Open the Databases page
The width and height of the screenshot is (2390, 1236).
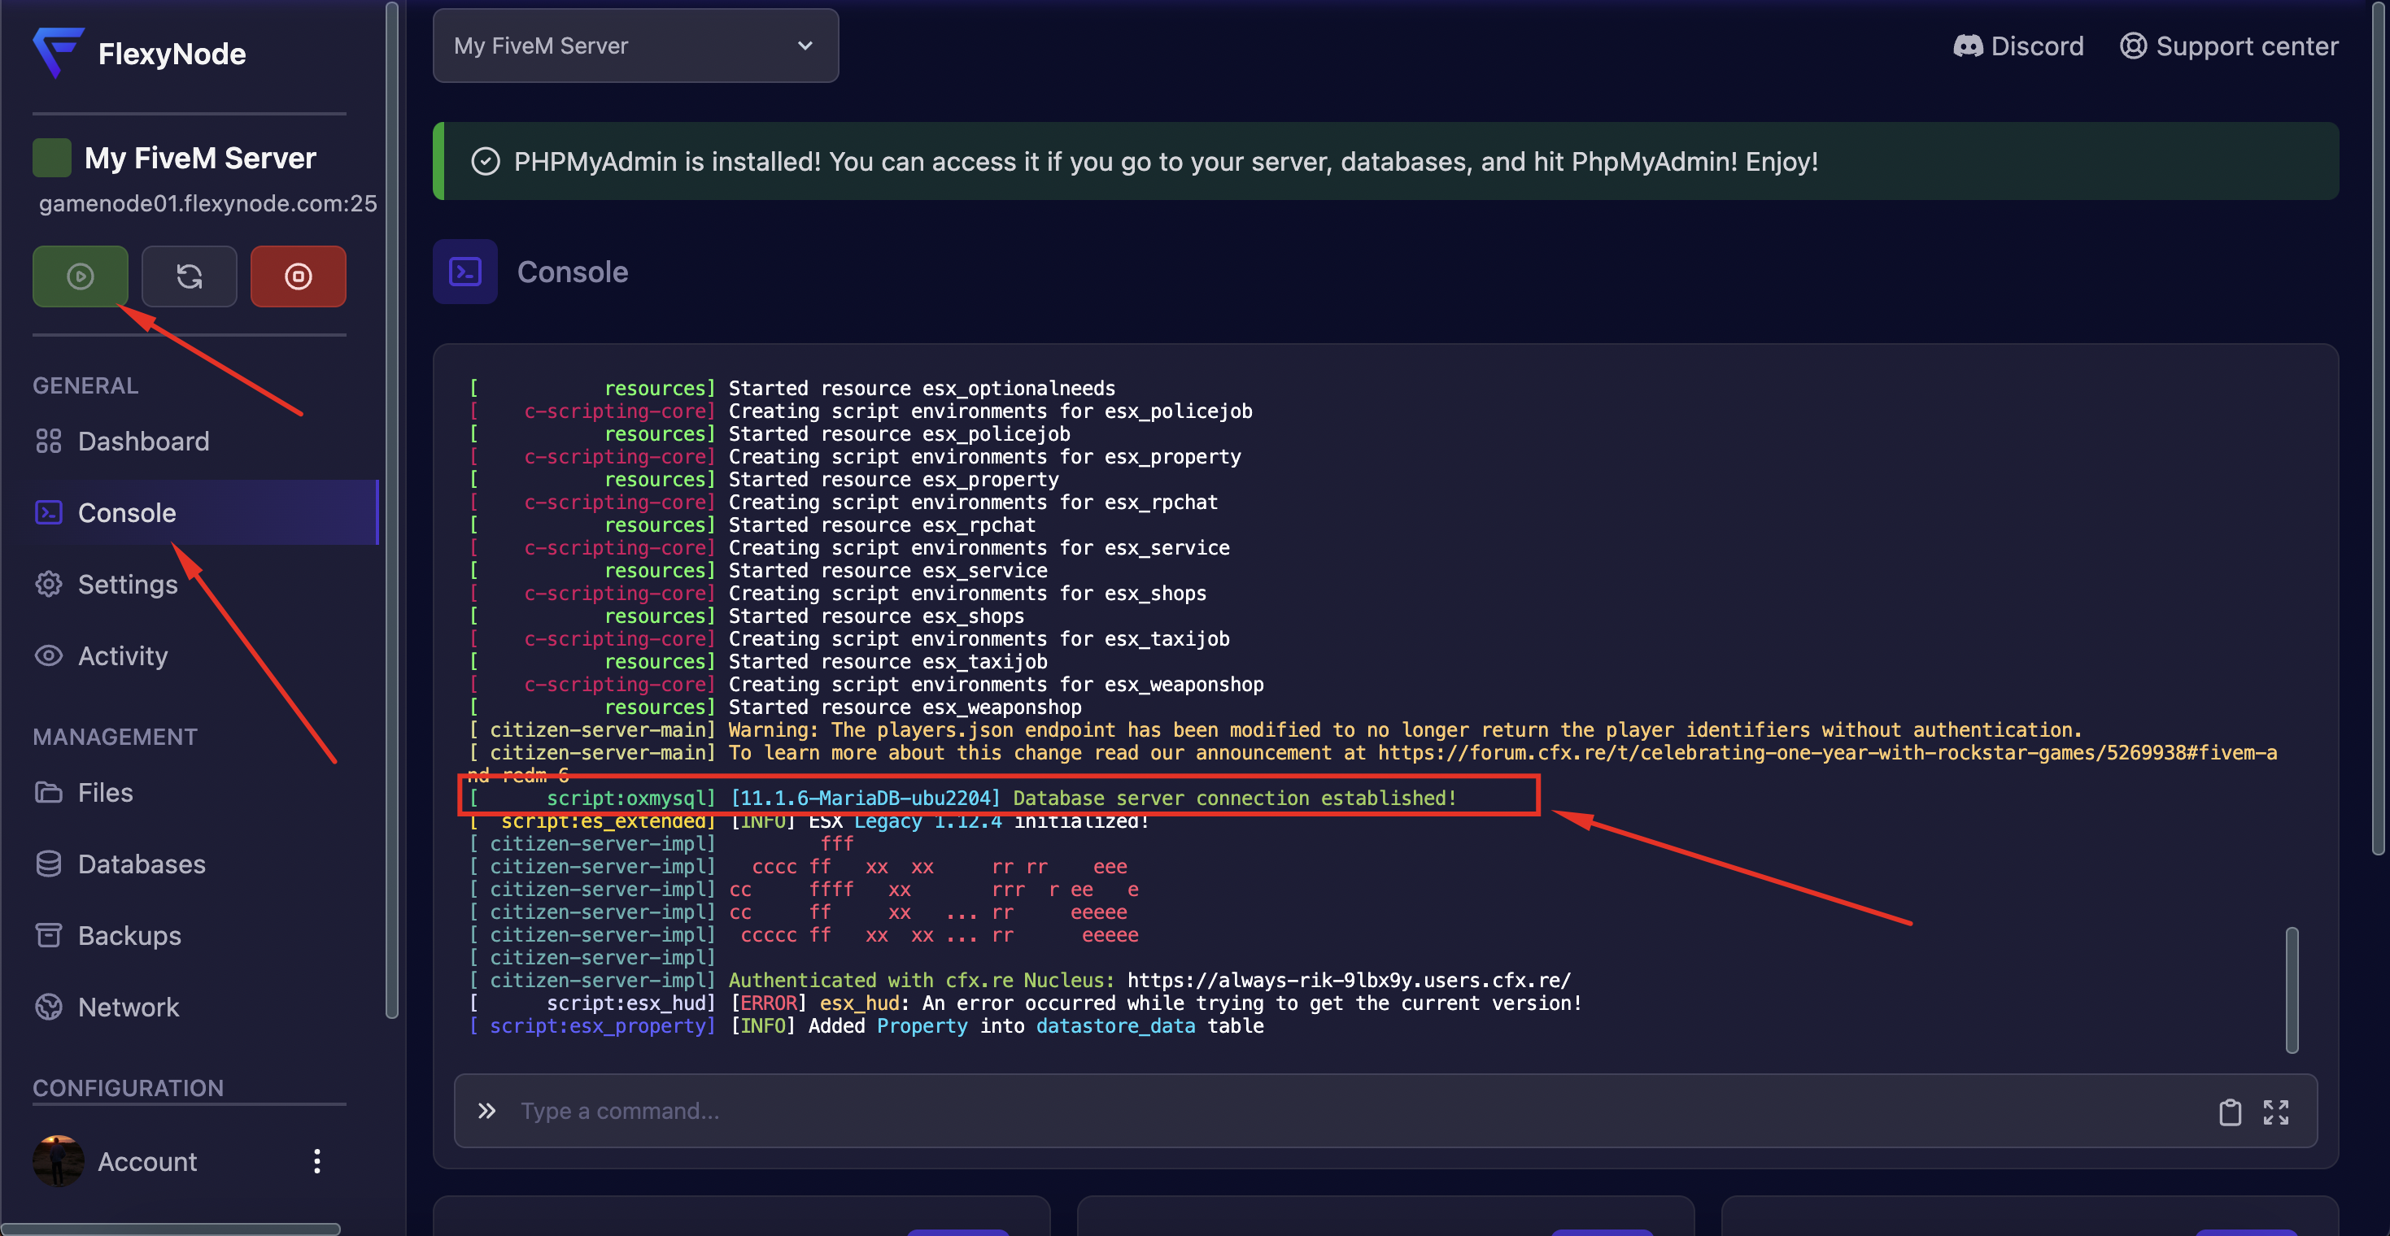141,864
